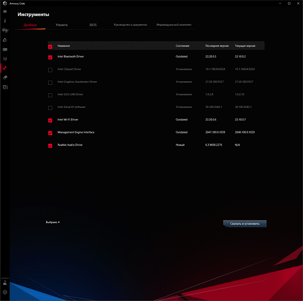Open the Индивидуальный комплект tab
This screenshot has height=301, width=303.
pyautogui.click(x=174, y=25)
